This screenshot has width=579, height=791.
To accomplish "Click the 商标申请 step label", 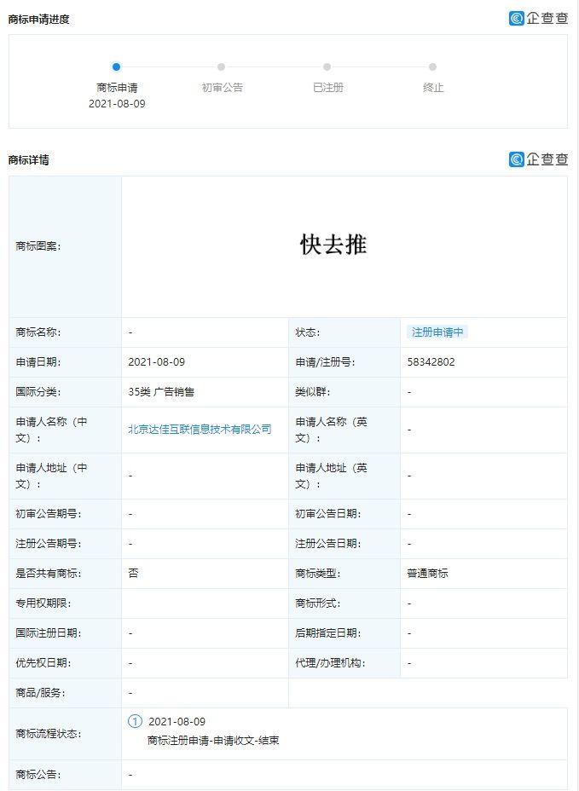I will point(117,87).
